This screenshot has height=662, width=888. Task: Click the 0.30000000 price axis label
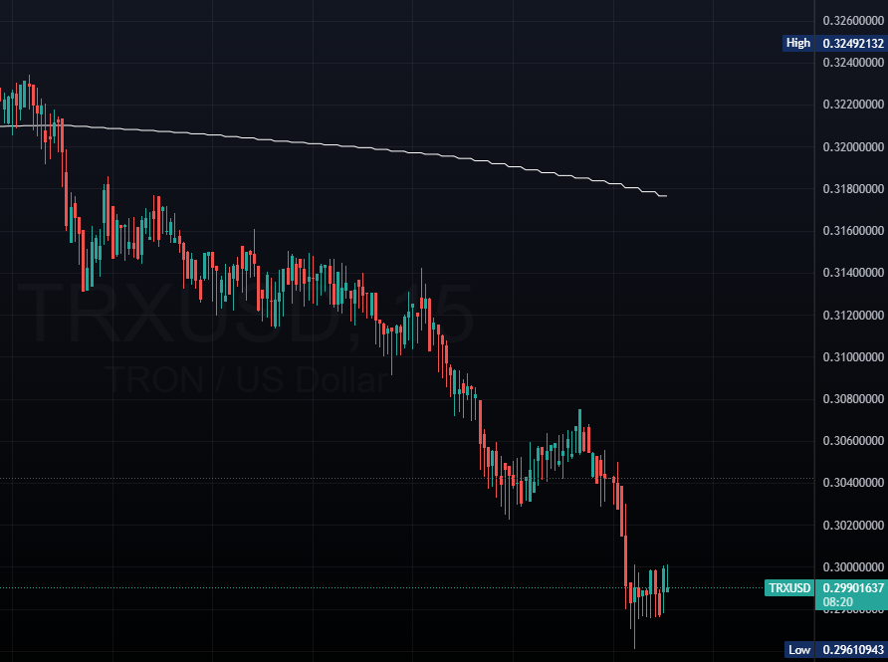tap(853, 566)
